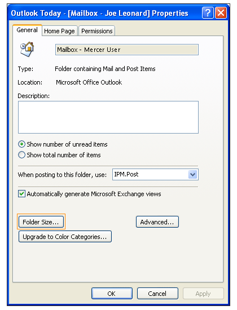Close the Properties dialog with X
This screenshot has width=237, height=310.
click(x=221, y=13)
